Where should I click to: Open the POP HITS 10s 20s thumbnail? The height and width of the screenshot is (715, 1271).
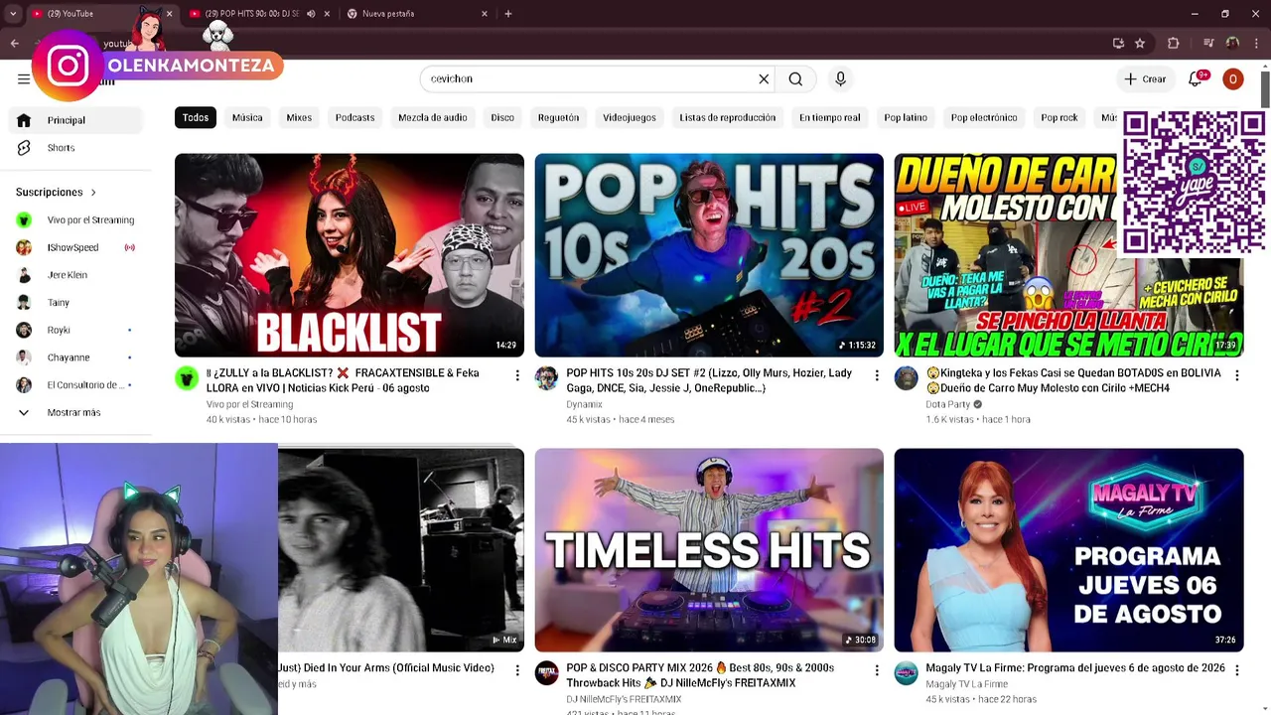(709, 255)
